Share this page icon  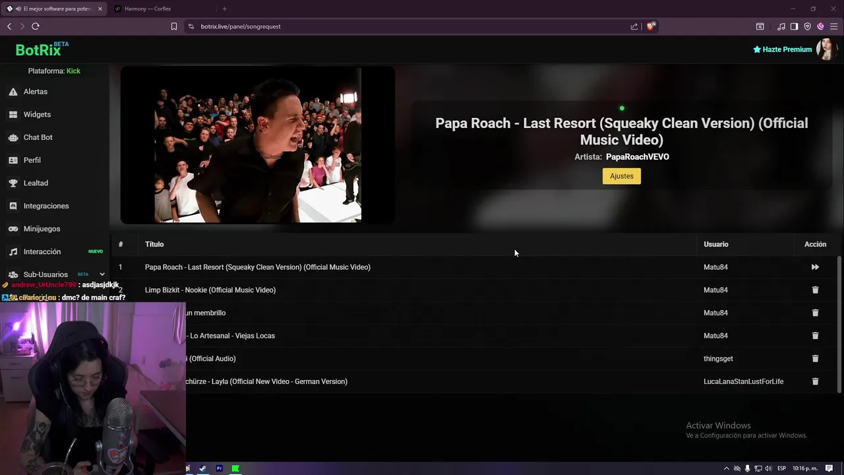point(634,26)
